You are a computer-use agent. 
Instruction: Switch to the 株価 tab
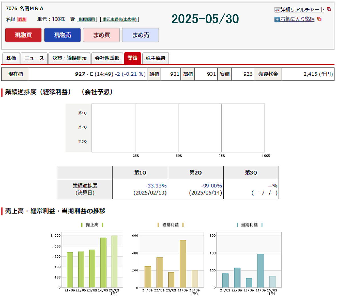pos(11,58)
